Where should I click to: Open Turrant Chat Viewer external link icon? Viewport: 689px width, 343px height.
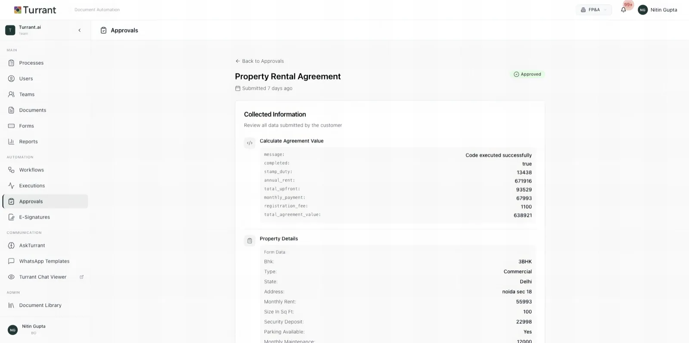tap(82, 277)
